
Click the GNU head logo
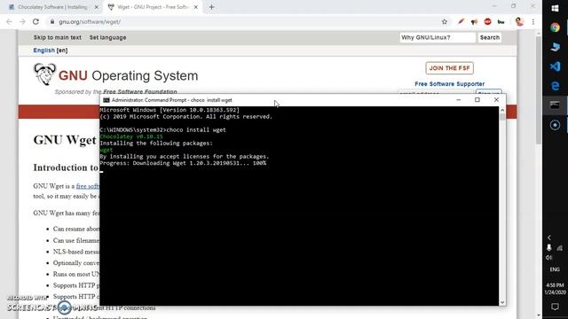(x=44, y=74)
